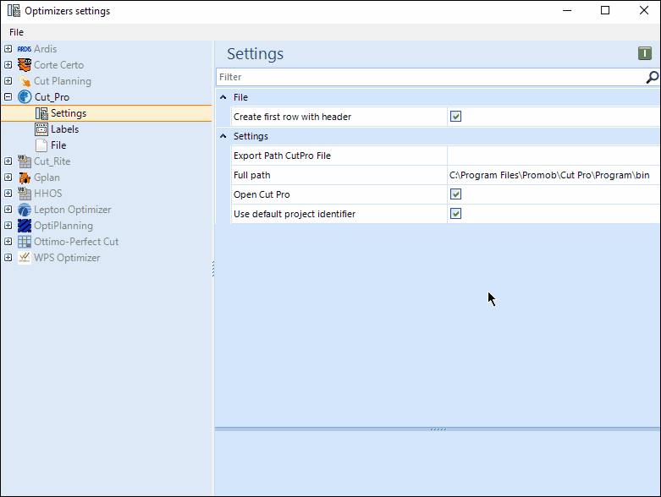Click the Cut_Pro globe icon
Screen dimensions: 661x497
25,97
